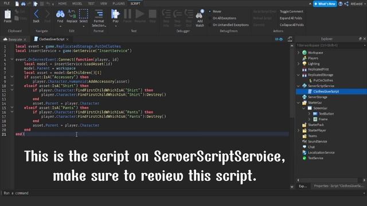Close the ClothesGiverScript tab
The width and height of the screenshot is (367, 206).
(68, 39)
